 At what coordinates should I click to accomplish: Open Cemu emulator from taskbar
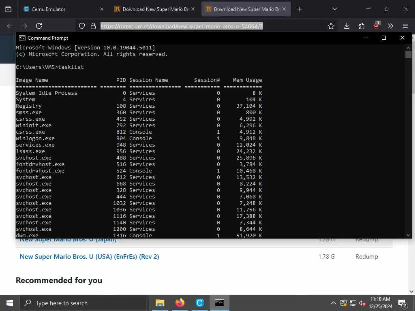pos(199,303)
